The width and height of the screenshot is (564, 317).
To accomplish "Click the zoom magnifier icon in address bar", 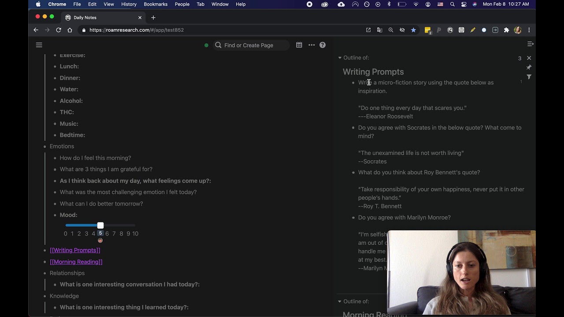I will [x=391, y=30].
